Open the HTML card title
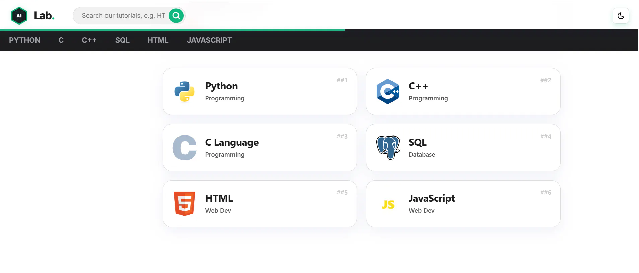The height and width of the screenshot is (273, 639). click(219, 198)
